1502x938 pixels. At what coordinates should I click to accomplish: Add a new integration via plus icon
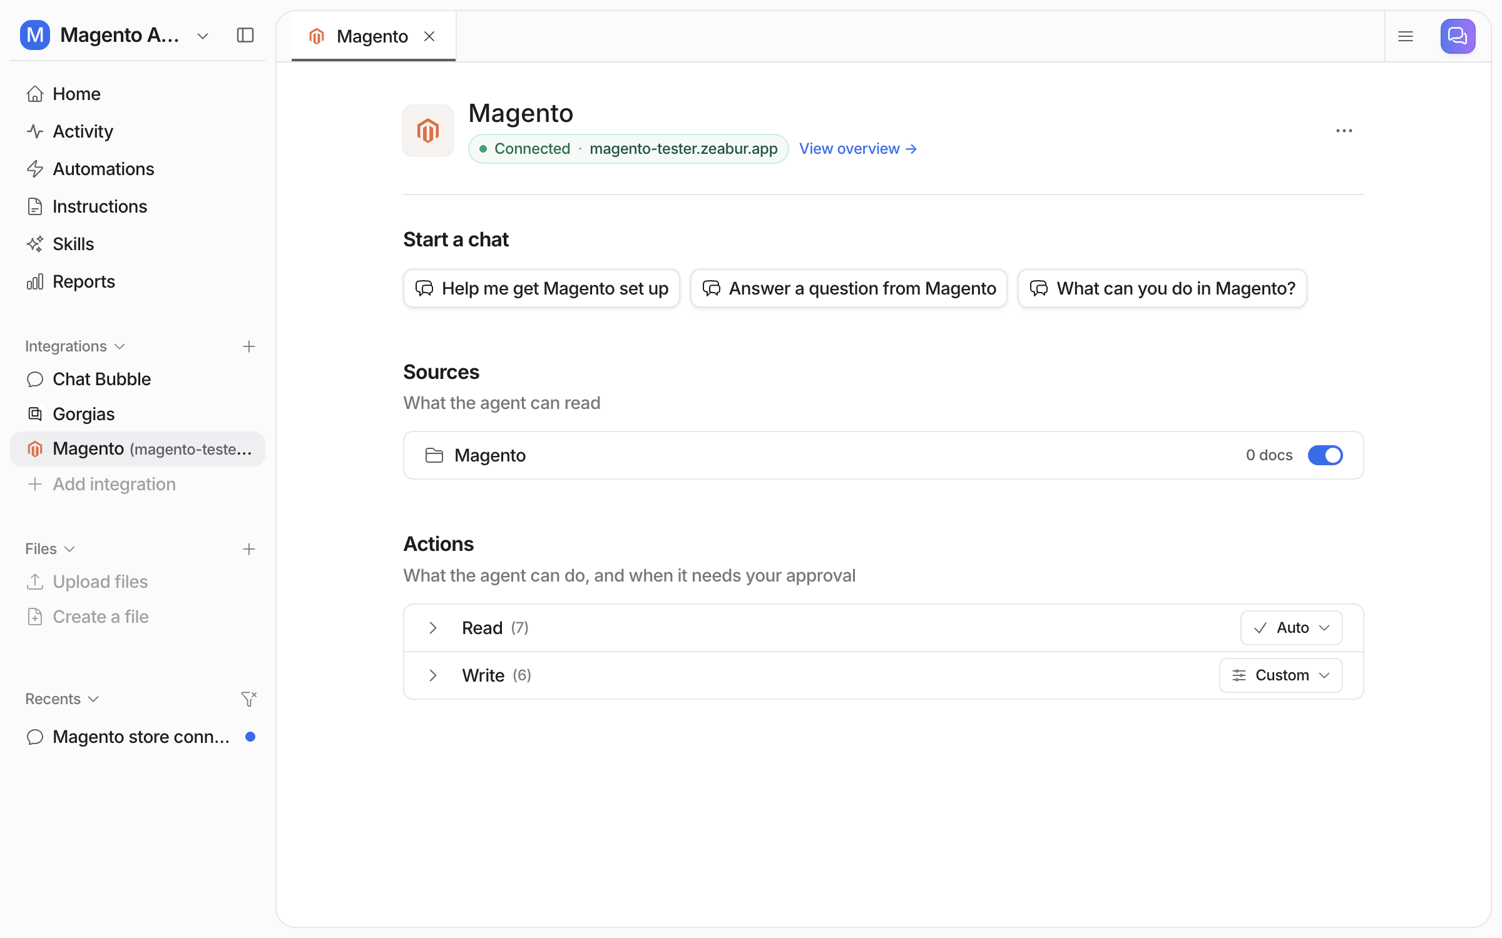(x=249, y=346)
